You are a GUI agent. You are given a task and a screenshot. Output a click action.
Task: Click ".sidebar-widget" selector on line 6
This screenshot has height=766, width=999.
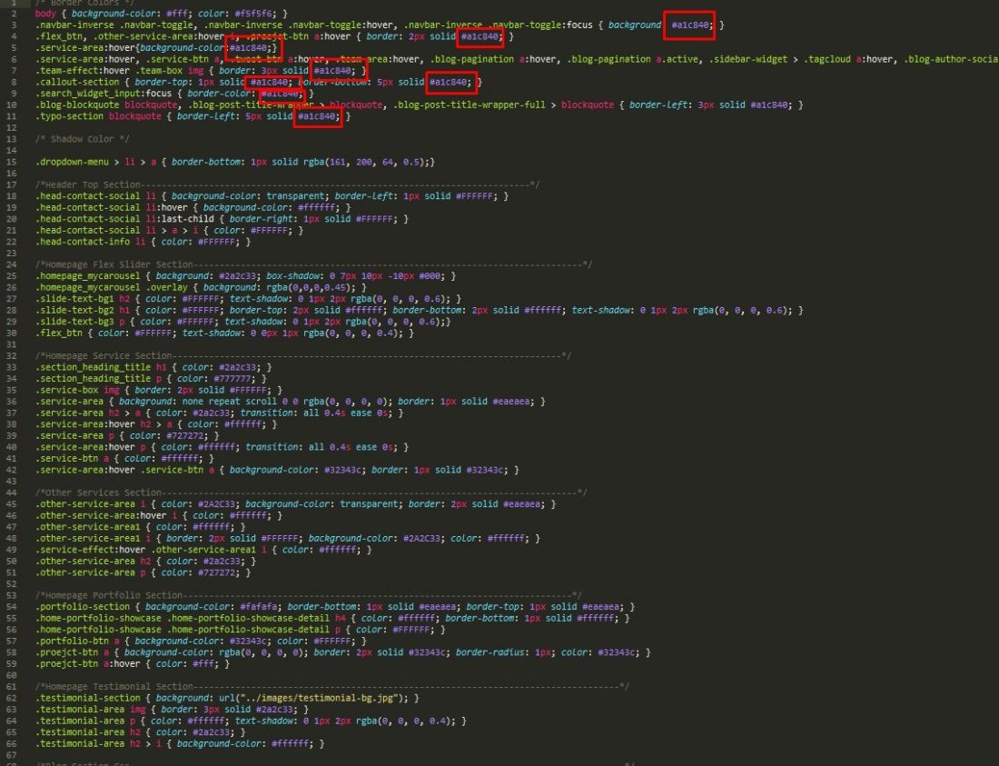coord(748,59)
